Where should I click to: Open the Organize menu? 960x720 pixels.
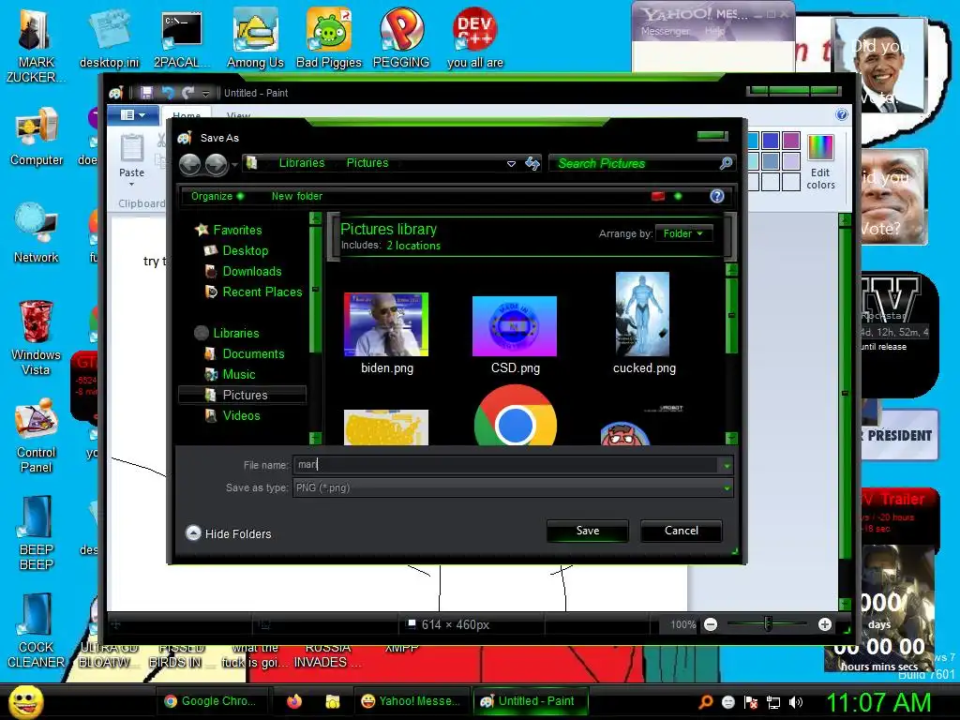click(217, 196)
